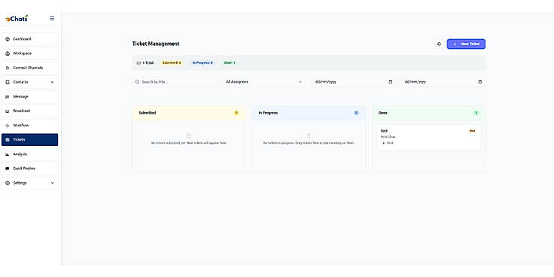Expand the Settings submenu chevron
This screenshot has height=277, width=554.
52,183
